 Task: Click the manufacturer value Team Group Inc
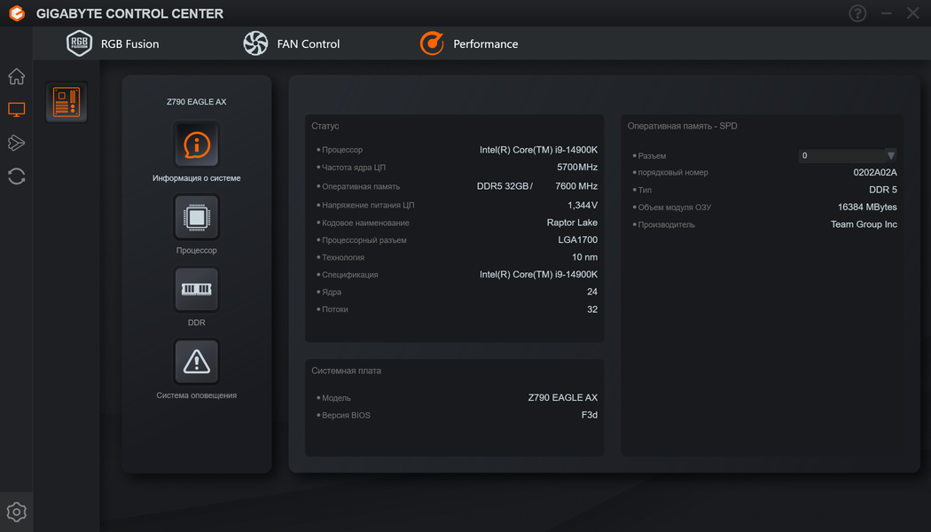pyautogui.click(x=864, y=223)
